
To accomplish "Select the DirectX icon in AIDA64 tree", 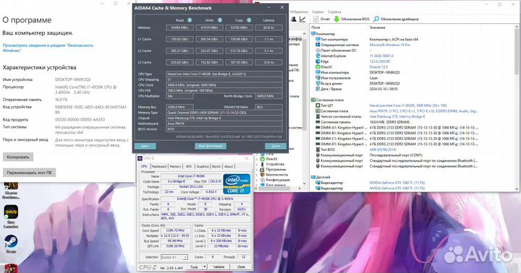I will pyautogui.click(x=263, y=159).
